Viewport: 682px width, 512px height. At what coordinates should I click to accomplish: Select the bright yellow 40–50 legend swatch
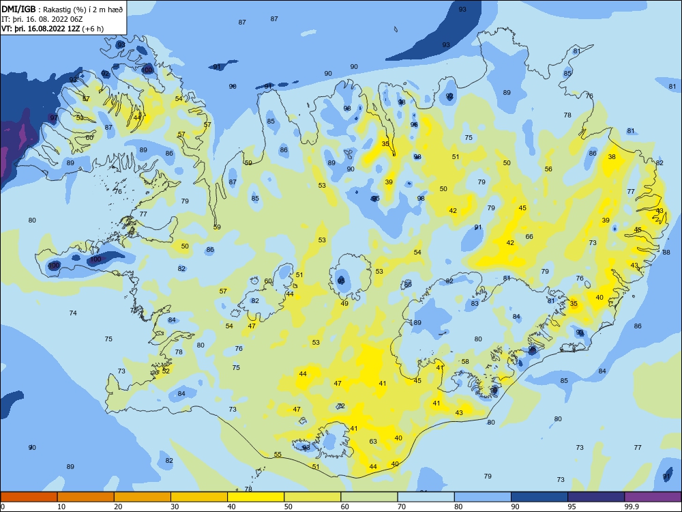tap(256, 497)
